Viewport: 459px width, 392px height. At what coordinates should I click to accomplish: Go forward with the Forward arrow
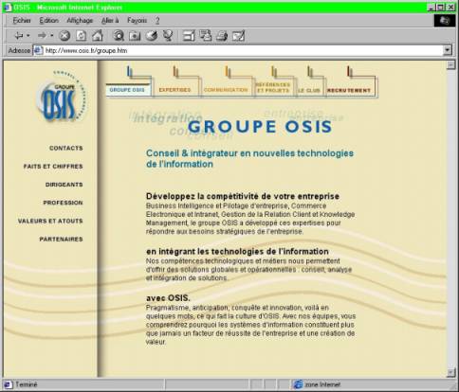(x=42, y=36)
